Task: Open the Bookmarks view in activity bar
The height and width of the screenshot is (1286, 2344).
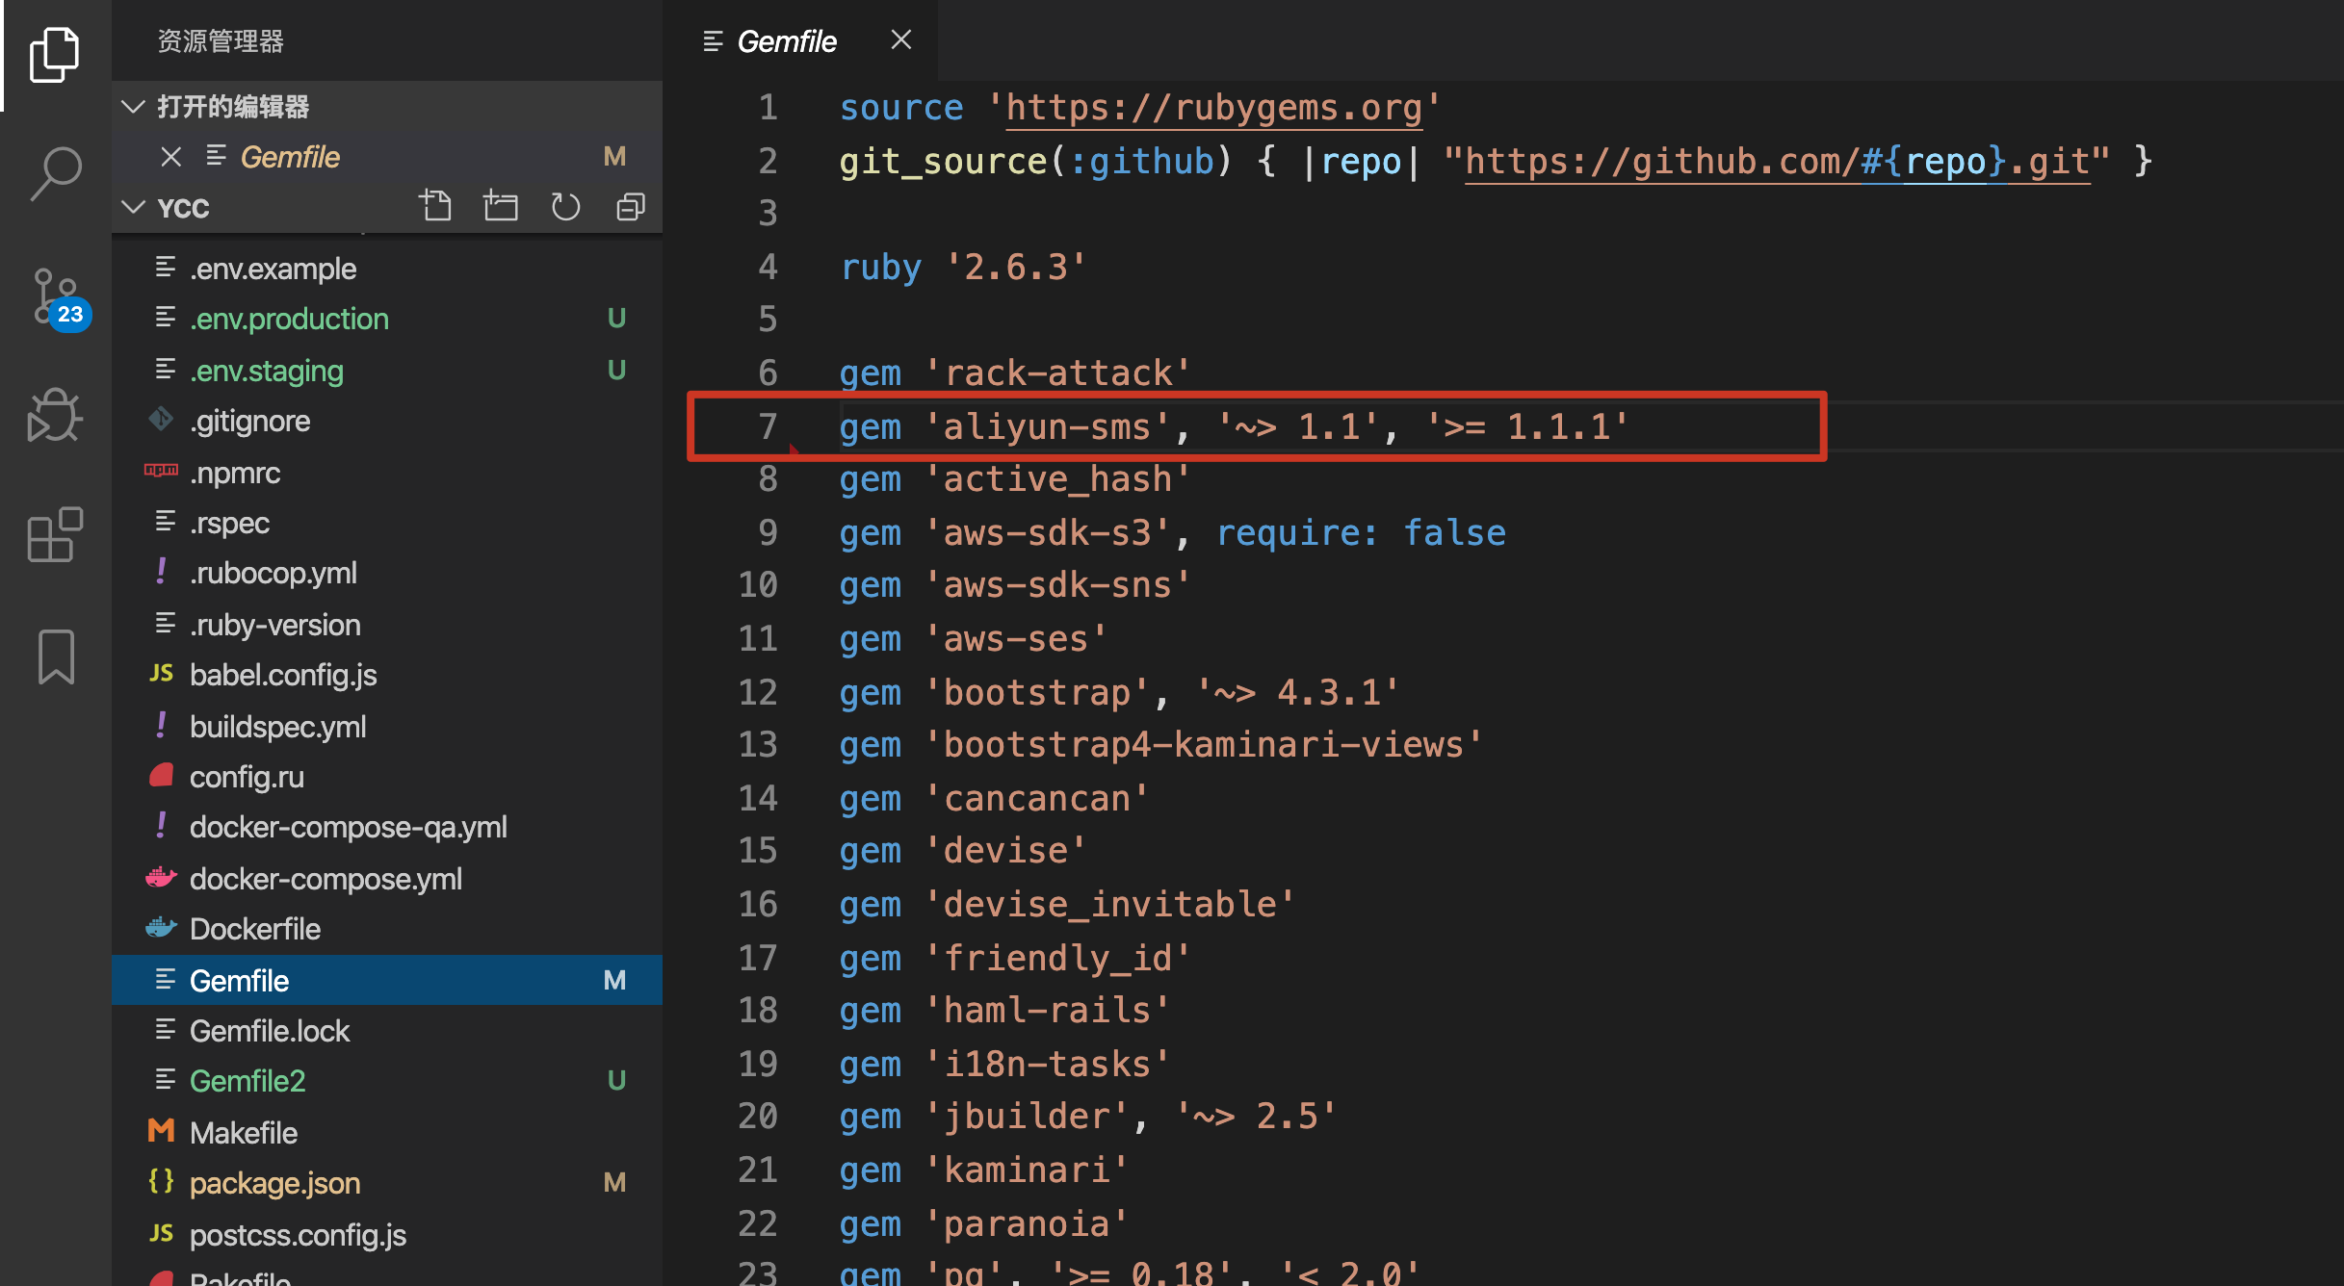Action: 56,656
